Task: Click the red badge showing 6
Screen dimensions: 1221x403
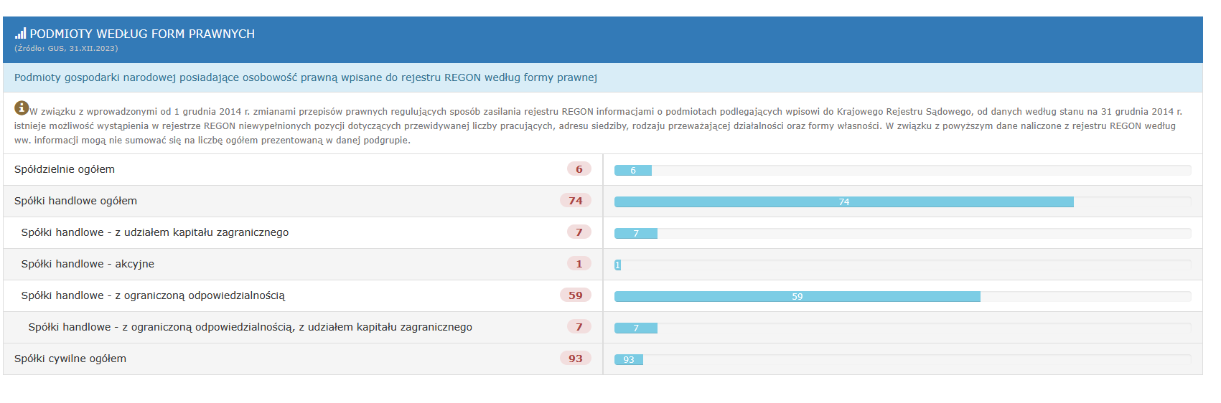Action: coord(579,169)
